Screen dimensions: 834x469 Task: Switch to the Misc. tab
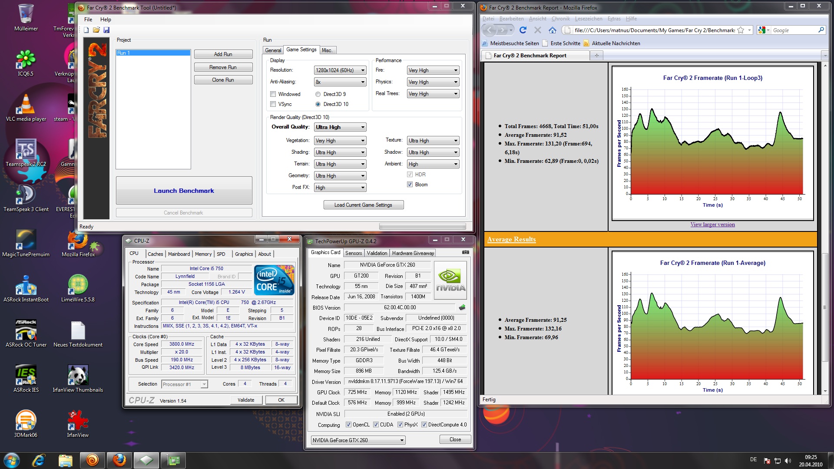coord(327,50)
